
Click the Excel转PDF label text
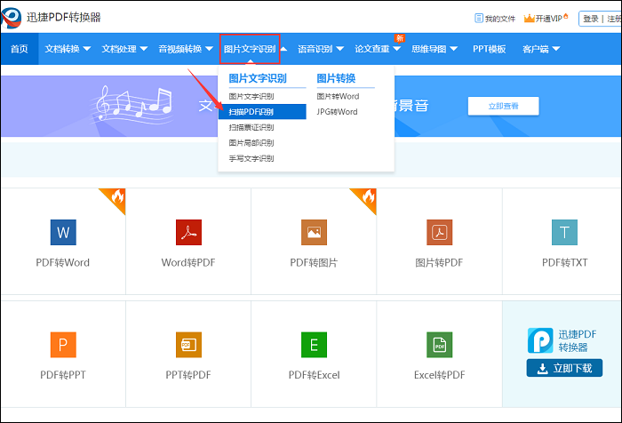point(440,375)
